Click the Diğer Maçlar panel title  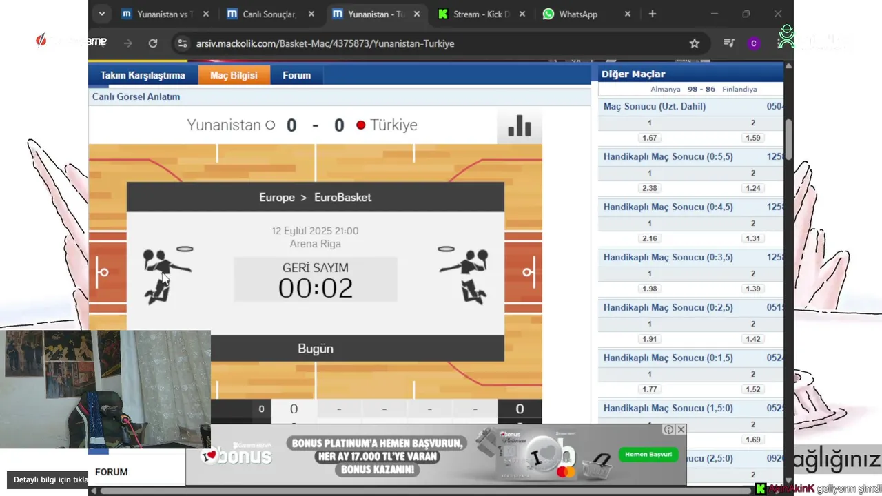pyautogui.click(x=633, y=74)
